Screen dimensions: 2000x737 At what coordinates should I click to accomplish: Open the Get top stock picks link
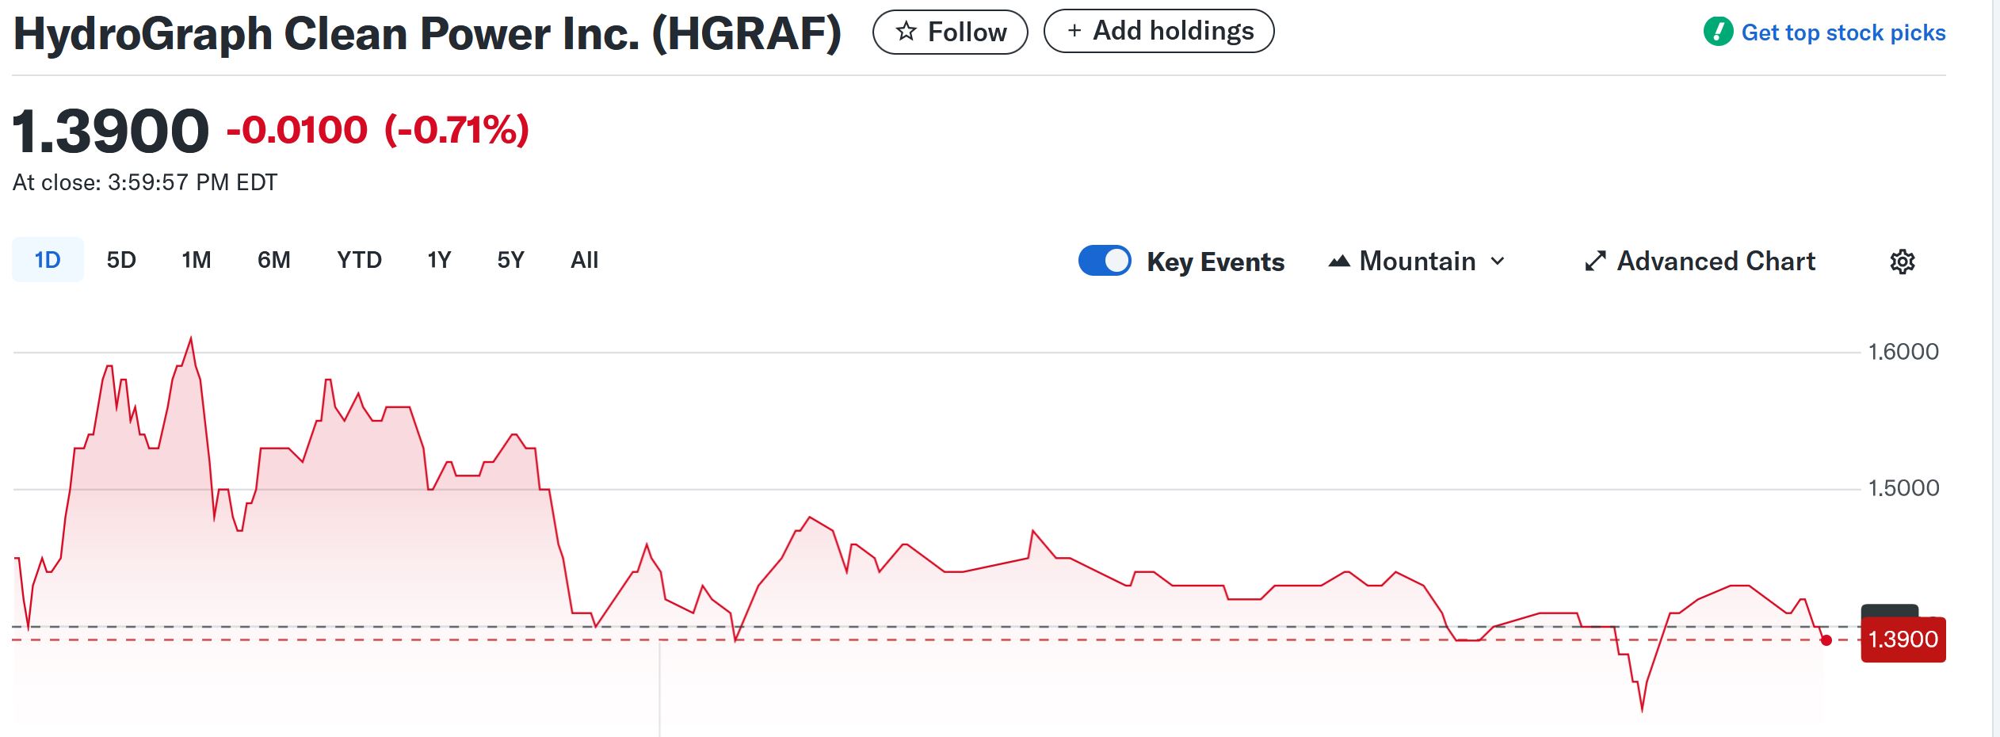[1825, 32]
